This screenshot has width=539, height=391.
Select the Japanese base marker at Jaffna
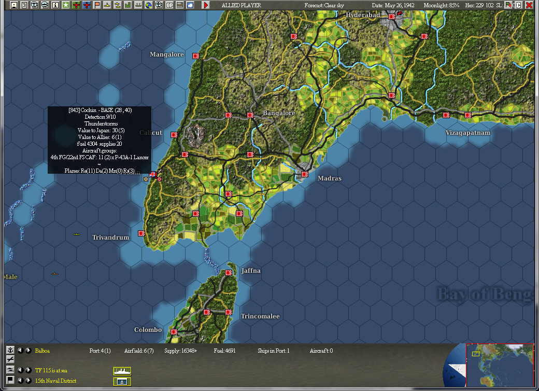coord(229,272)
